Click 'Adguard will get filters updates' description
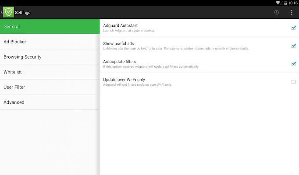 (138, 84)
